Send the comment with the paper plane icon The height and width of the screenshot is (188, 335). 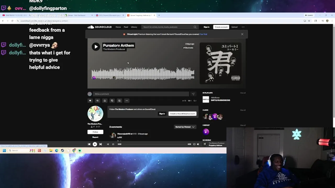[193, 94]
